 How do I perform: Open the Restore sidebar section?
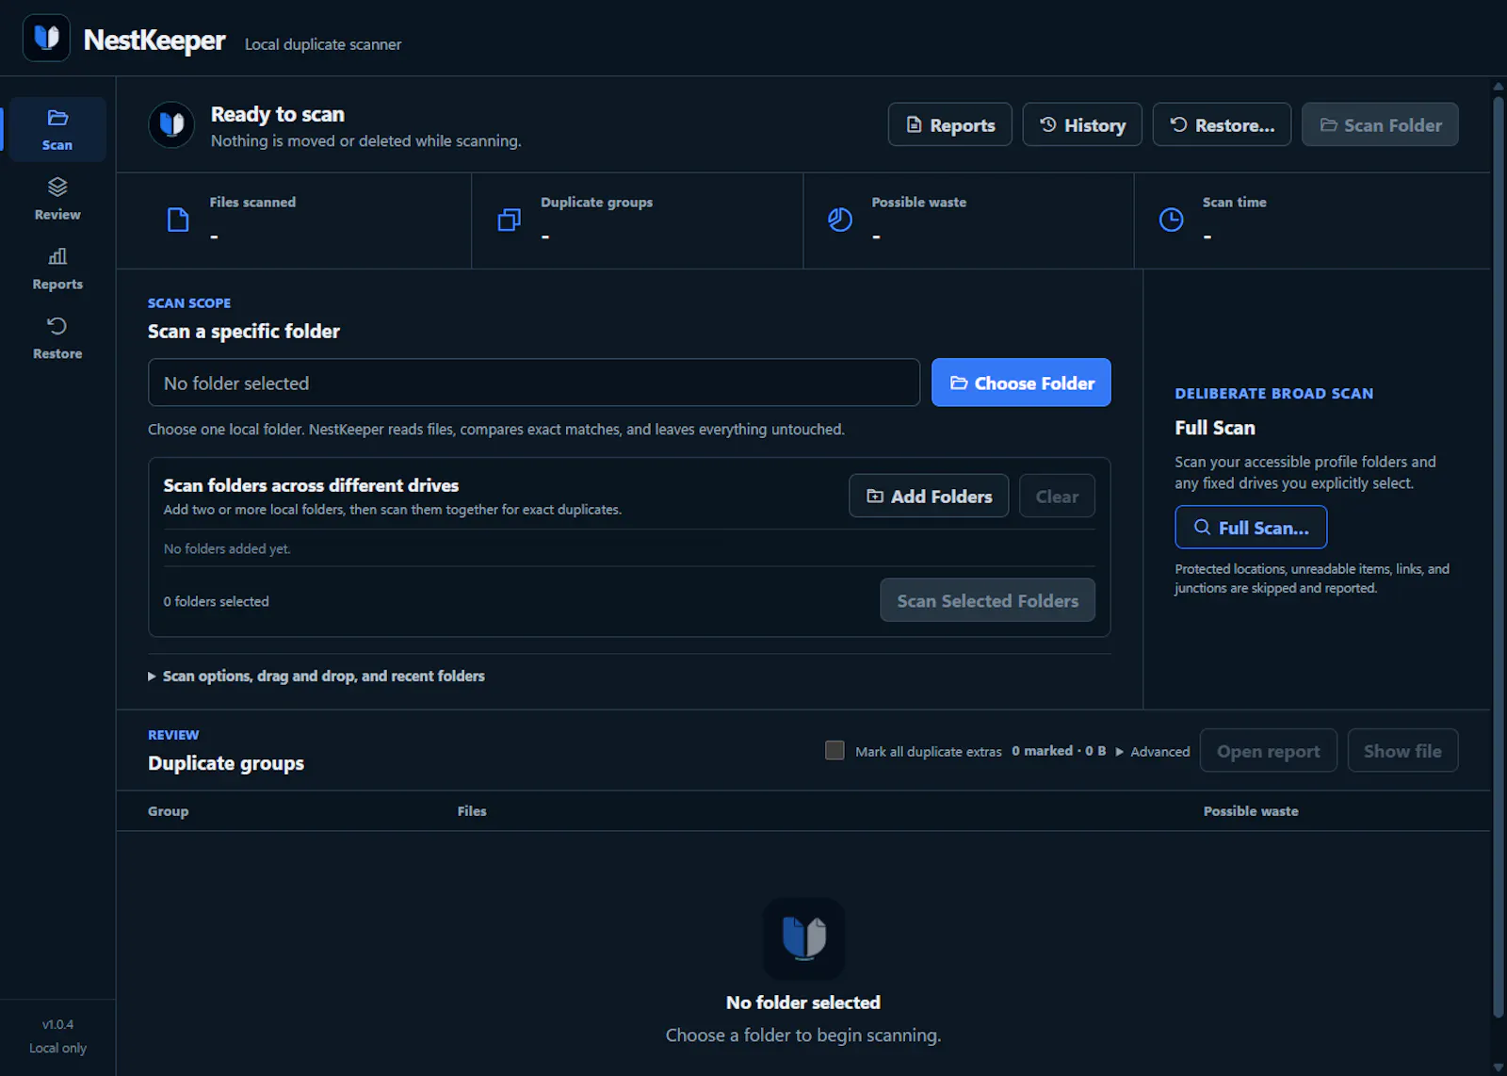(57, 338)
